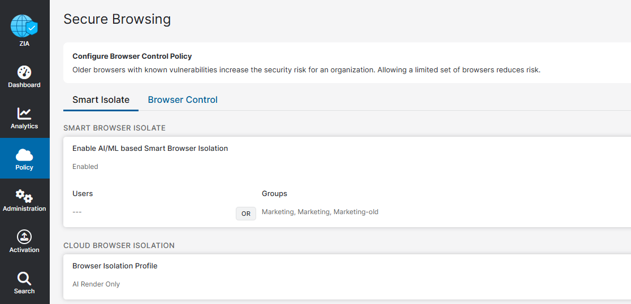The width and height of the screenshot is (631, 304).
Task: Click the Users field dashes value
Action: (77, 212)
